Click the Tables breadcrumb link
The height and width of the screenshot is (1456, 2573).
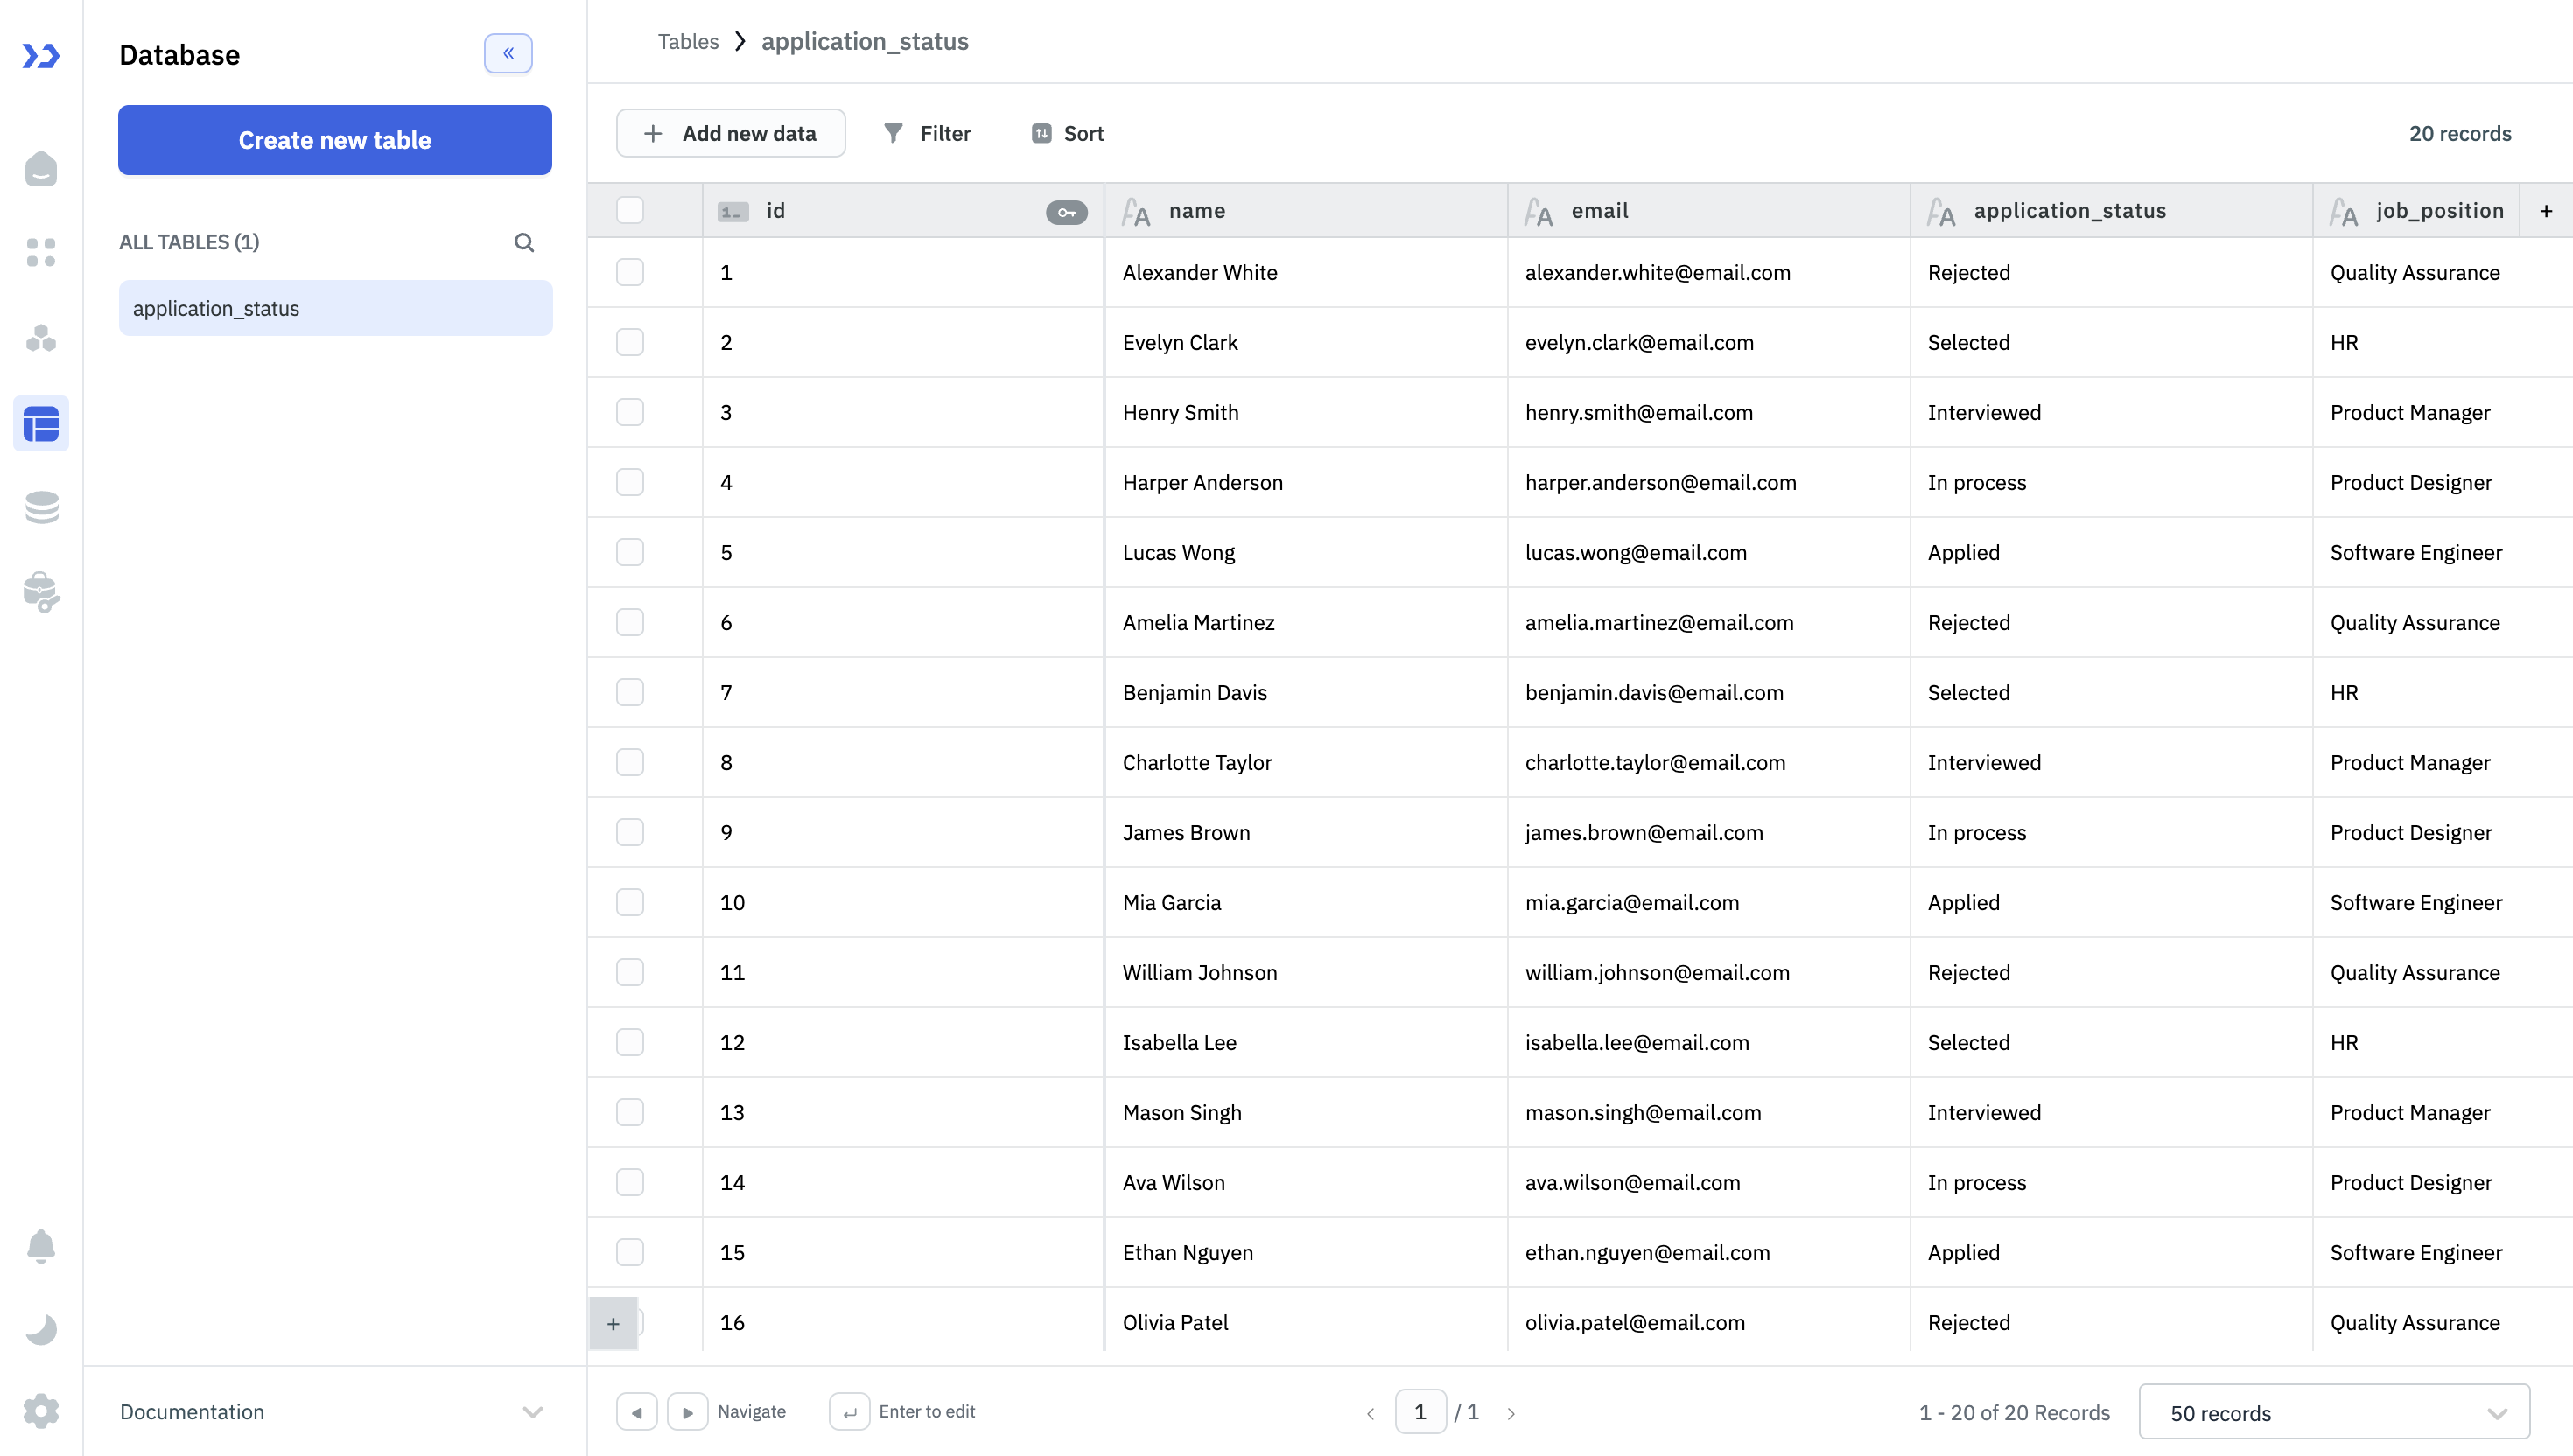pyautogui.click(x=688, y=41)
